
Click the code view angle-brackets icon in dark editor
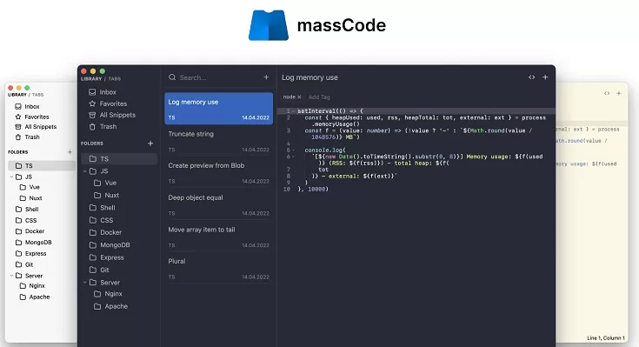[x=532, y=77]
